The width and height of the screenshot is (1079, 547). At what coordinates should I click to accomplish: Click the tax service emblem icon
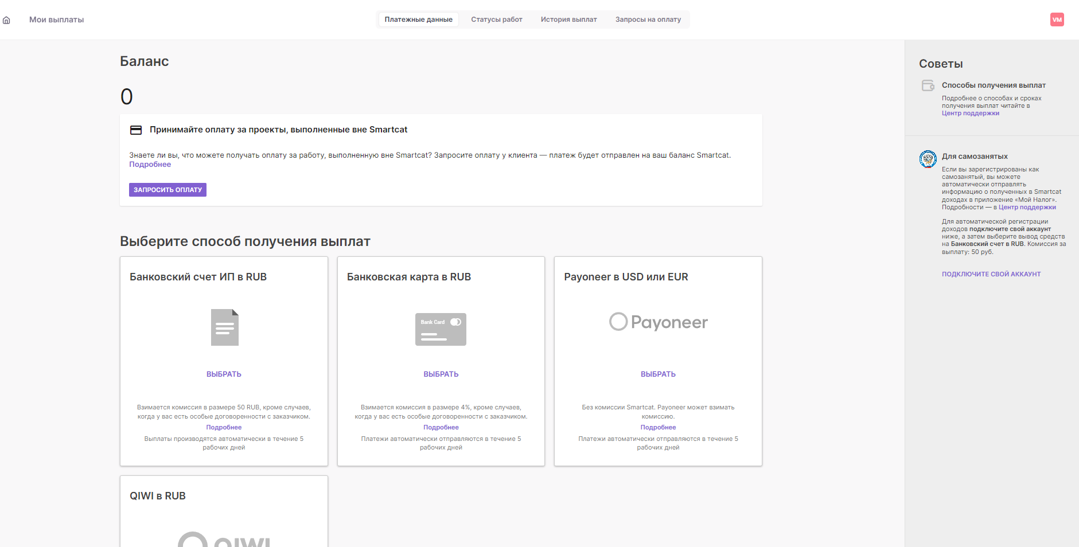pyautogui.click(x=928, y=159)
